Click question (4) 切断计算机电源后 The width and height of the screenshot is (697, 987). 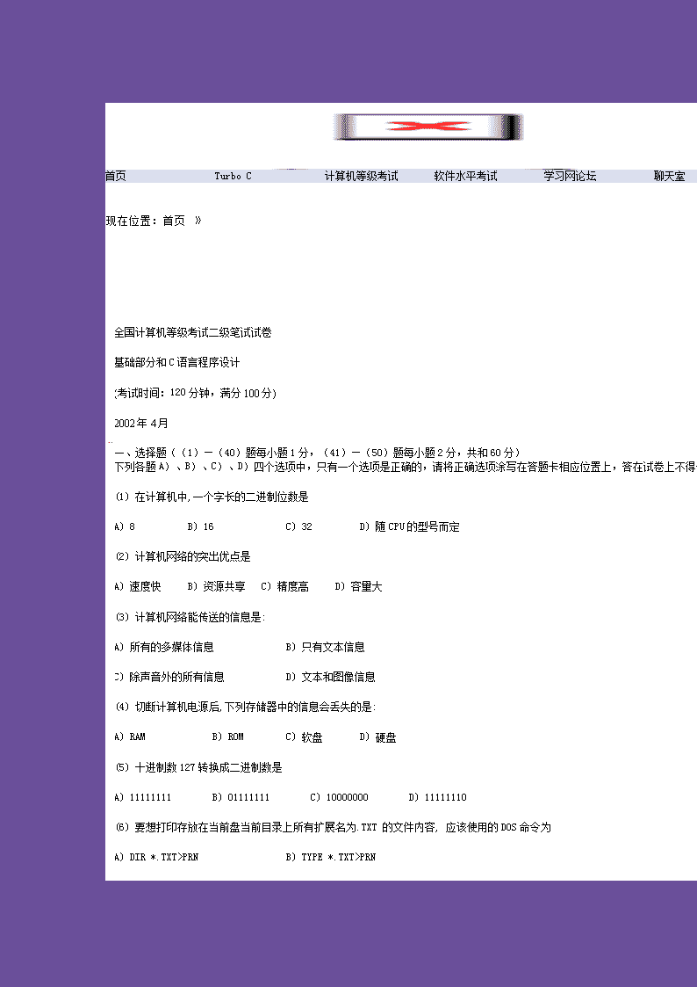(x=245, y=707)
